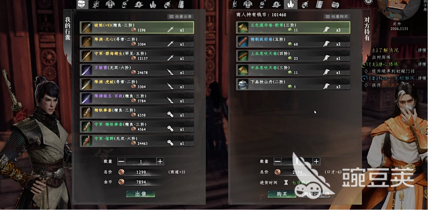Click the 出售 sell button
Image resolution: width=428 pixels, height=210 pixels.
pos(140,194)
